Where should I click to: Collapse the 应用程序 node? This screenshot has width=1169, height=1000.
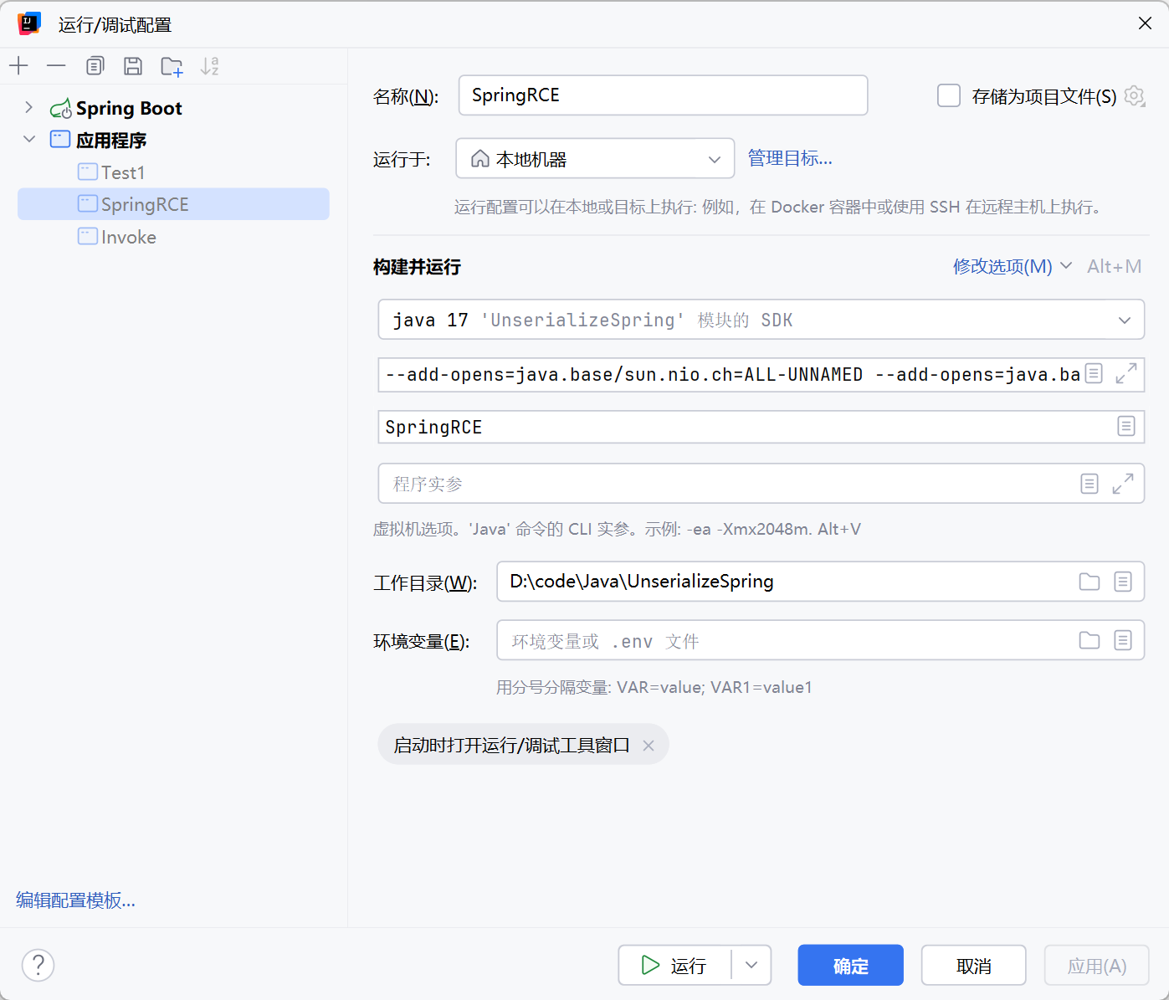(29, 139)
